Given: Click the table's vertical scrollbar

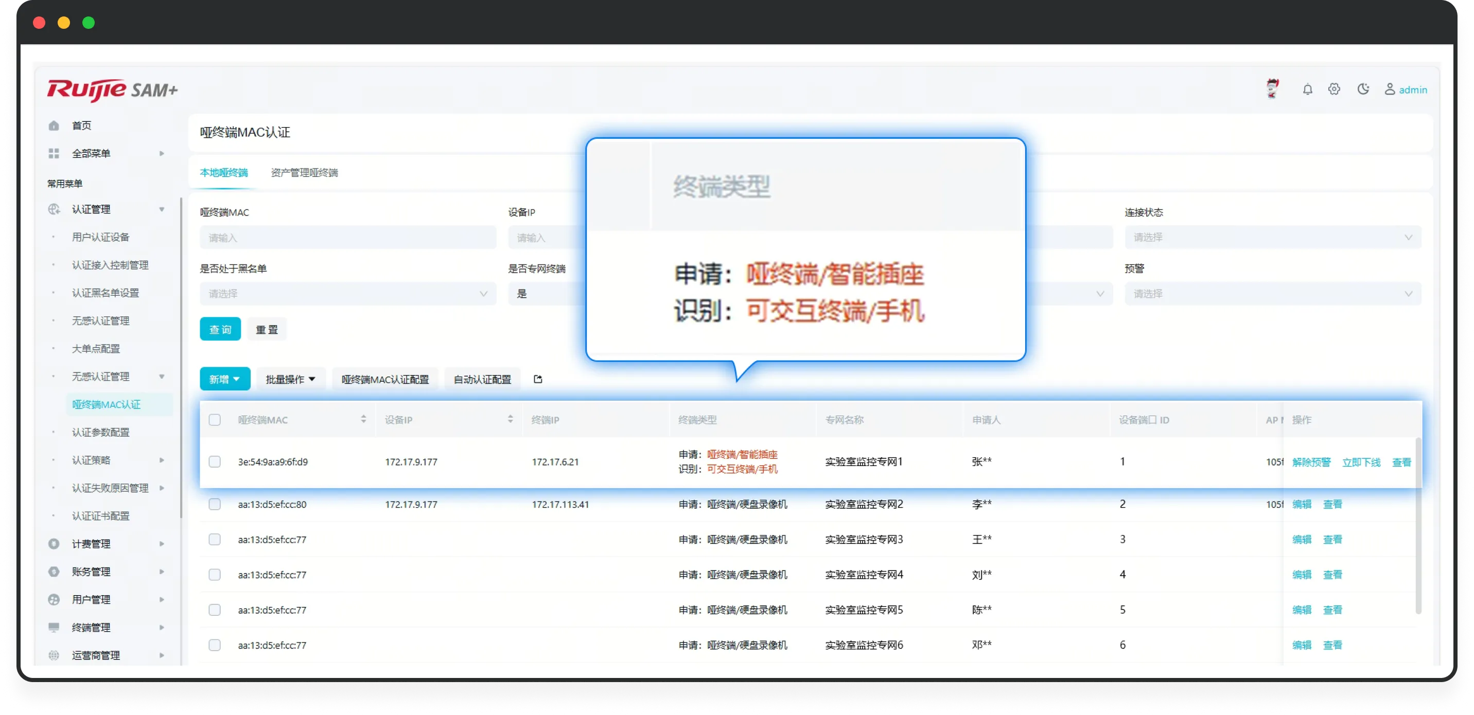Looking at the screenshot, I should click(x=1418, y=526).
